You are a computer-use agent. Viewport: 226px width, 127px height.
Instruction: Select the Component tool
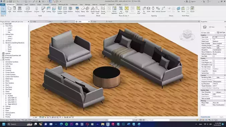[28, 9]
